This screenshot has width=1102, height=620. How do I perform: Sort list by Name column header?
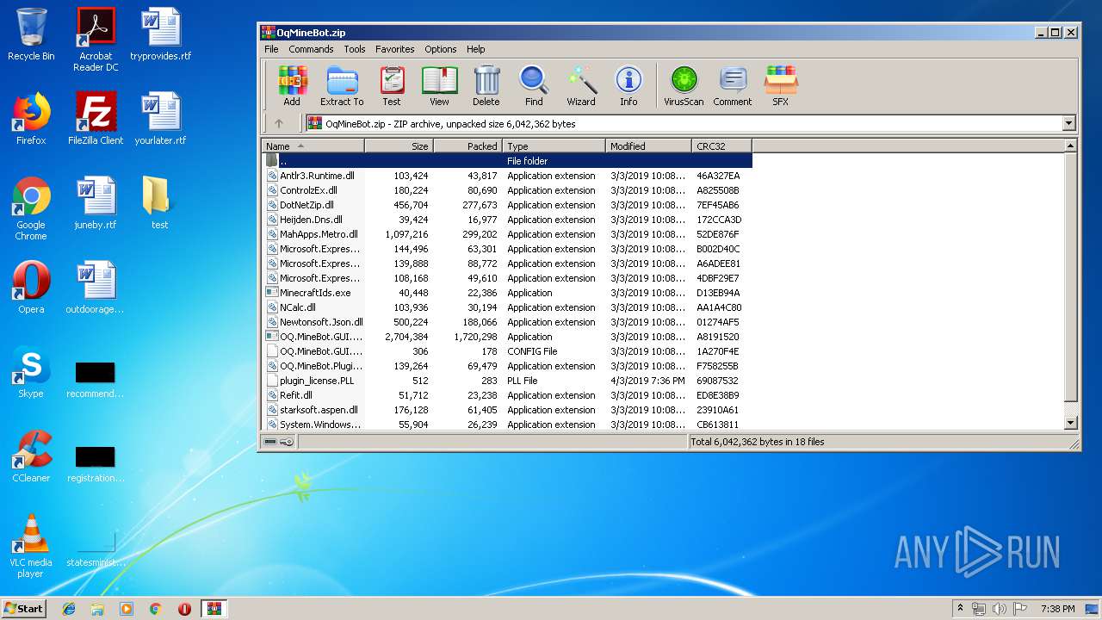[313, 146]
